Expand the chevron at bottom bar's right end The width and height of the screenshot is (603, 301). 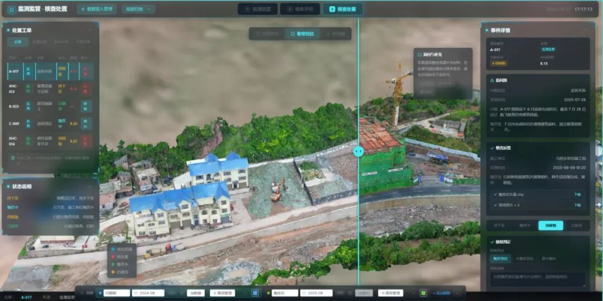pos(458,293)
